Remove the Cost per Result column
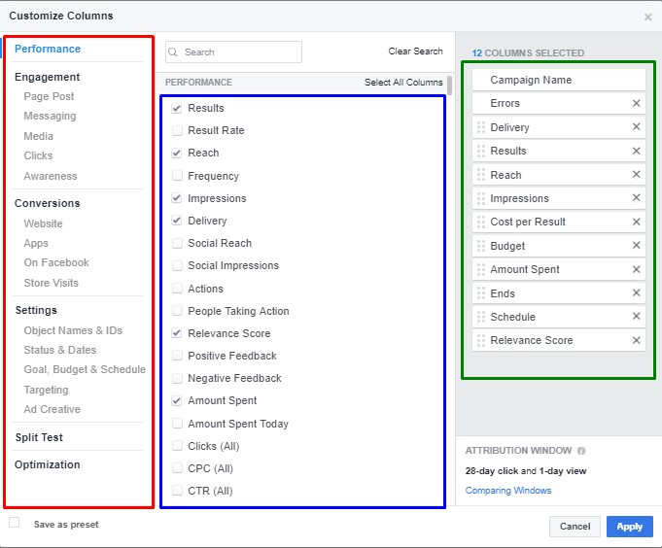Screen dimensions: 662x548 pos(637,222)
